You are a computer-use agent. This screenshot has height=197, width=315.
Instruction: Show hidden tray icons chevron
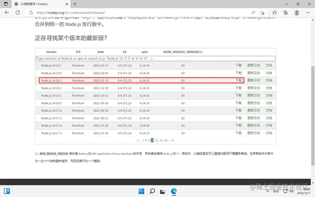pos(268,191)
